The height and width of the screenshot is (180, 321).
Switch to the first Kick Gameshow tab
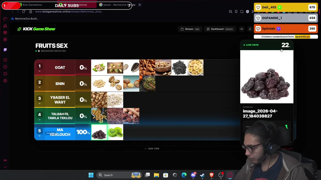[32, 5]
